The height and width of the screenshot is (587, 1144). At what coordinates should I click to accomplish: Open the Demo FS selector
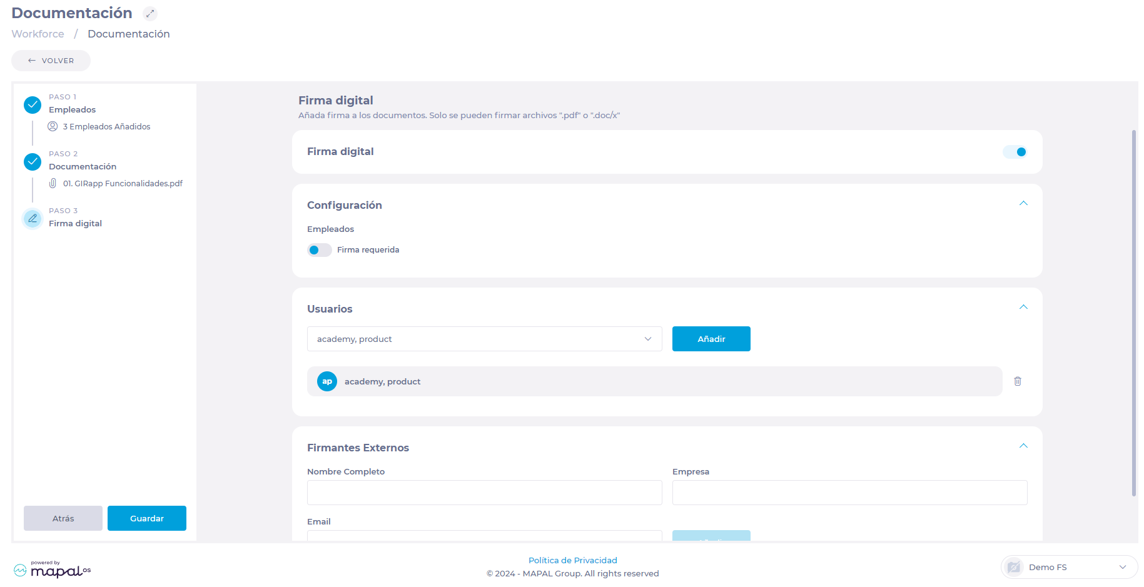tap(1069, 567)
